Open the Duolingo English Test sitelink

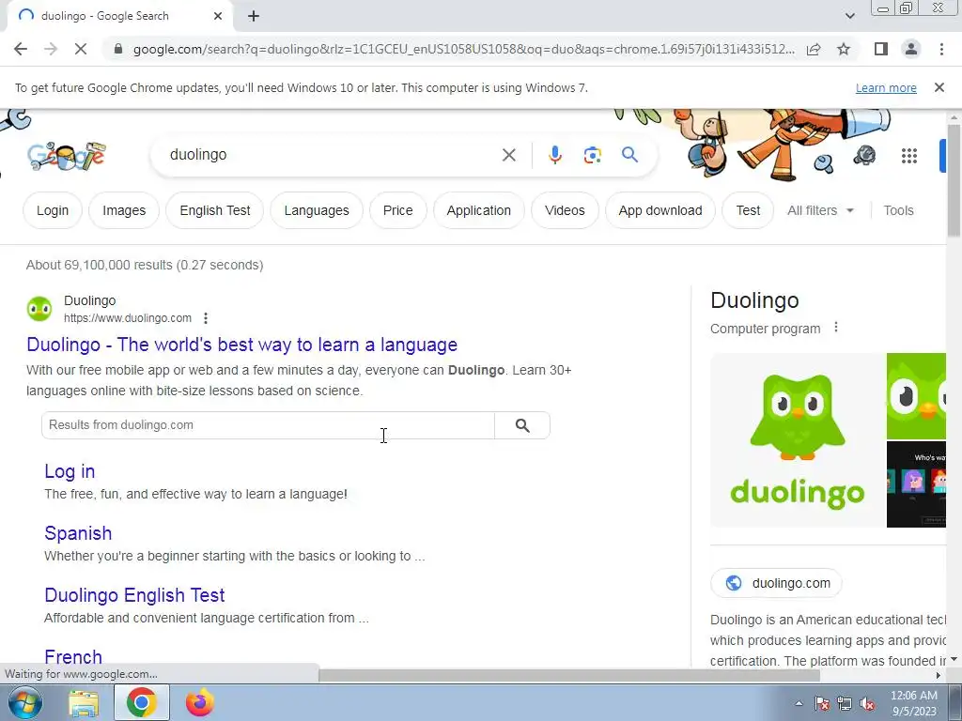point(134,595)
